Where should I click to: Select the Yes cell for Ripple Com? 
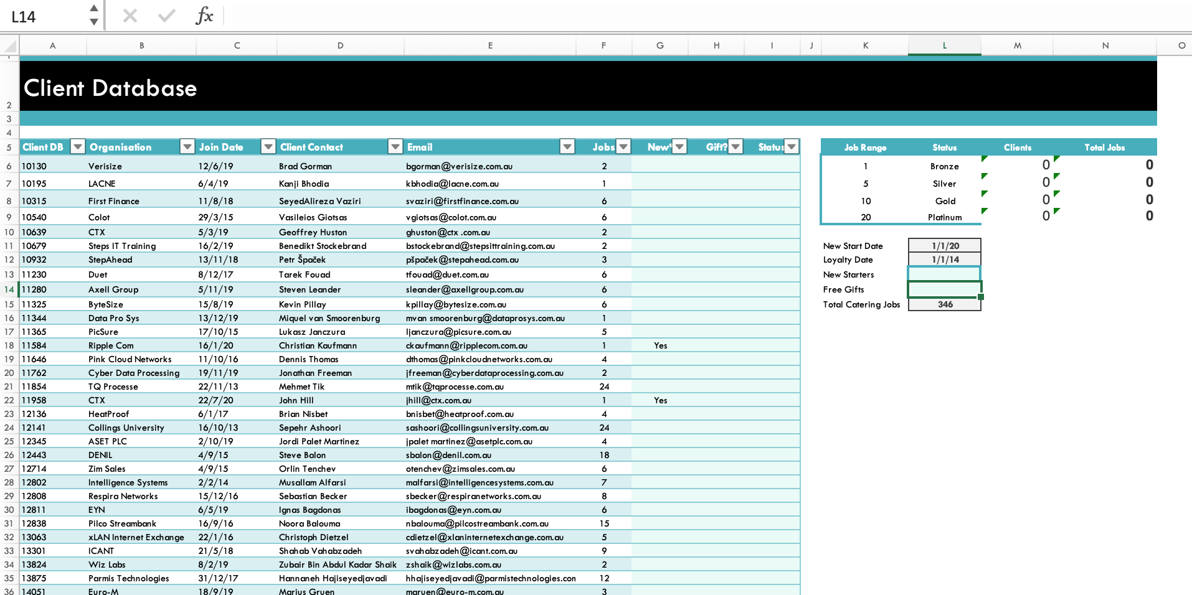point(660,345)
